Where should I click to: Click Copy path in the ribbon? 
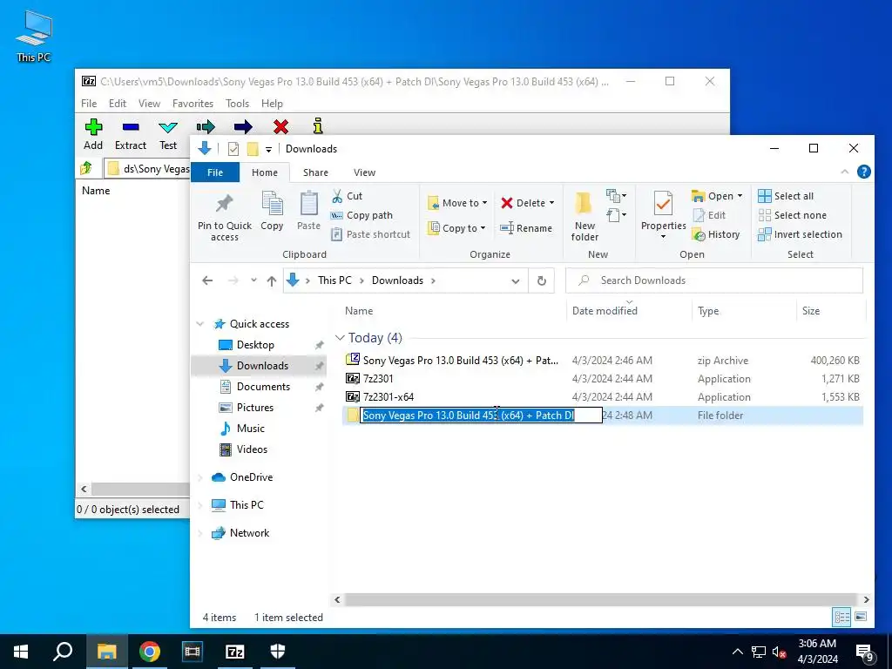[x=362, y=216]
